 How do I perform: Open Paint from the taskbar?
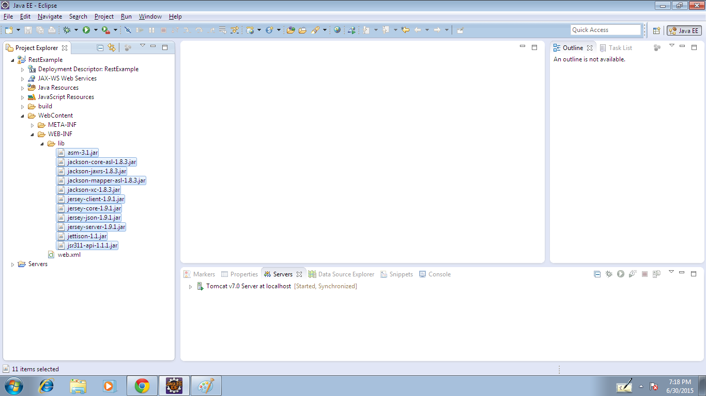point(206,386)
